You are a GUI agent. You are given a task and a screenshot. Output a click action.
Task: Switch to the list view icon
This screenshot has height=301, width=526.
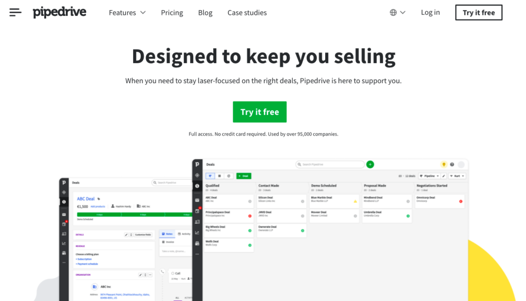220,176
